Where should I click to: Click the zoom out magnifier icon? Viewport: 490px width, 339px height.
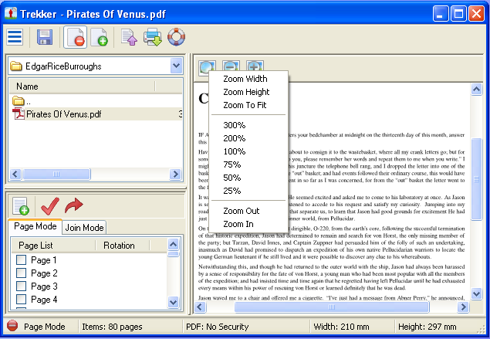click(231, 66)
